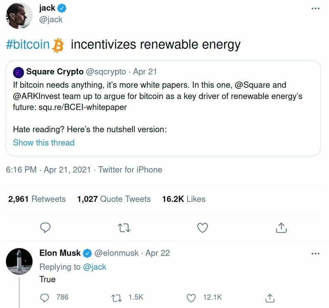This screenshot has width=329, height=308.
Task: Open Square Crypto's avatar icon
Action: [x=19, y=72]
